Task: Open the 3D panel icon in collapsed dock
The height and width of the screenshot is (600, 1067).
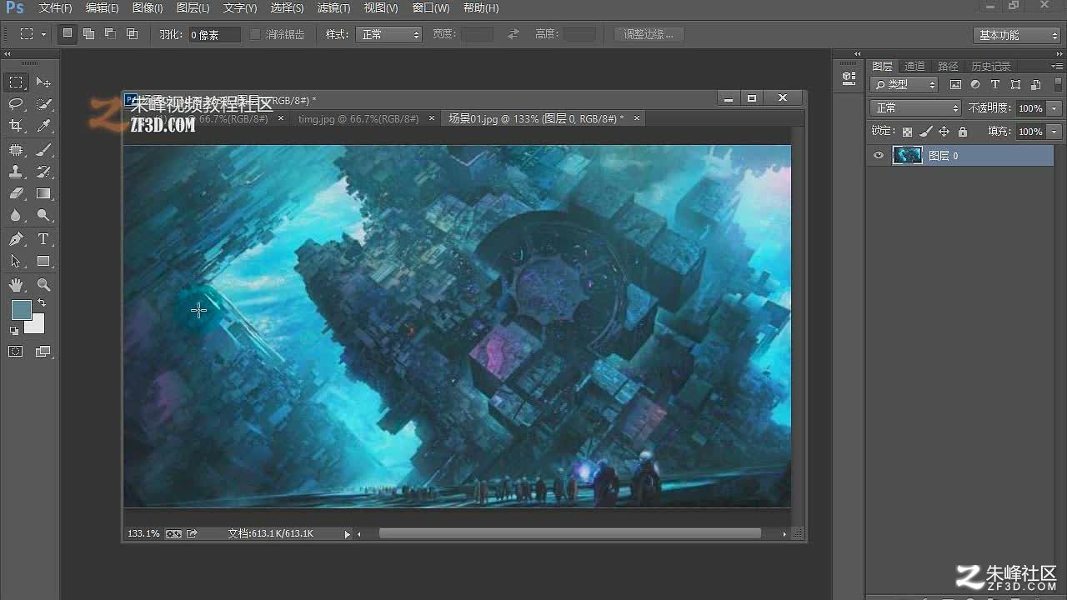Action: pos(849,77)
